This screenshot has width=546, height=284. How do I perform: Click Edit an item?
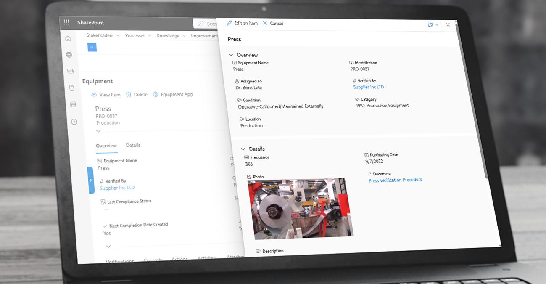pos(242,23)
